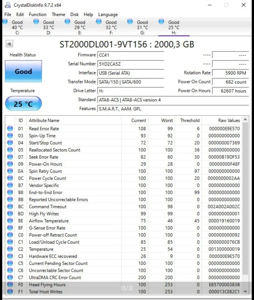Viewport: 254px width, 300px height.
Task: Click status icon for End-to-End Error
Action: (x=10, y=192)
